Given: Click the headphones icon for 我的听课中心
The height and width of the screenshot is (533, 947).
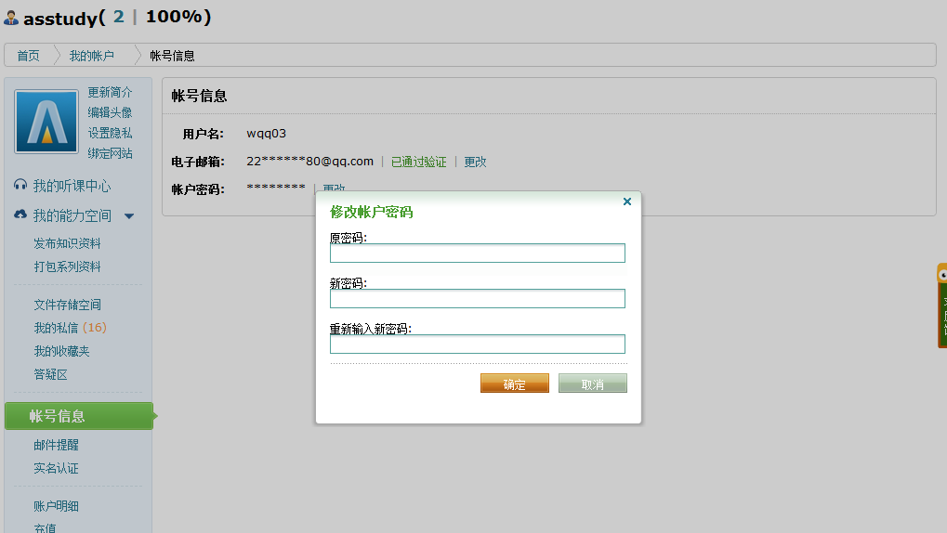Looking at the screenshot, I should coord(20,186).
